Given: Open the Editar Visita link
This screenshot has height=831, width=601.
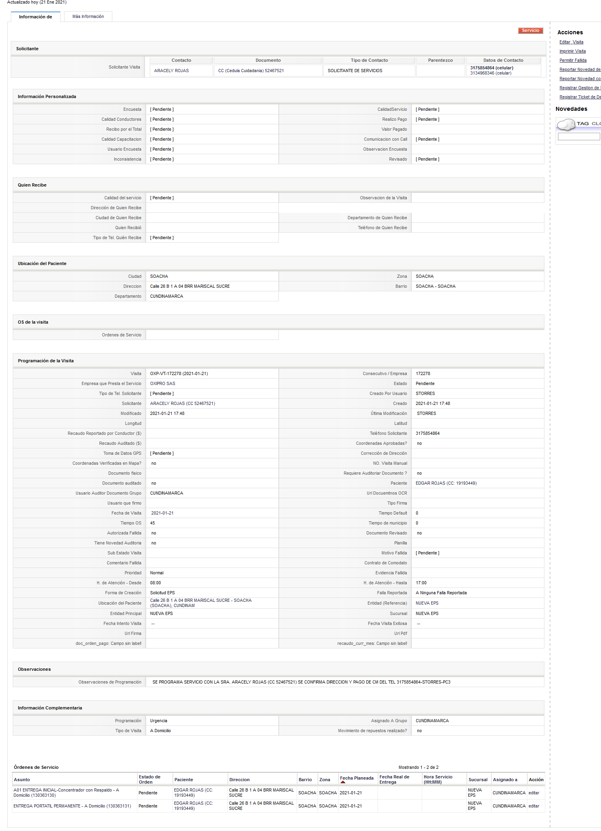Looking at the screenshot, I should point(571,42).
